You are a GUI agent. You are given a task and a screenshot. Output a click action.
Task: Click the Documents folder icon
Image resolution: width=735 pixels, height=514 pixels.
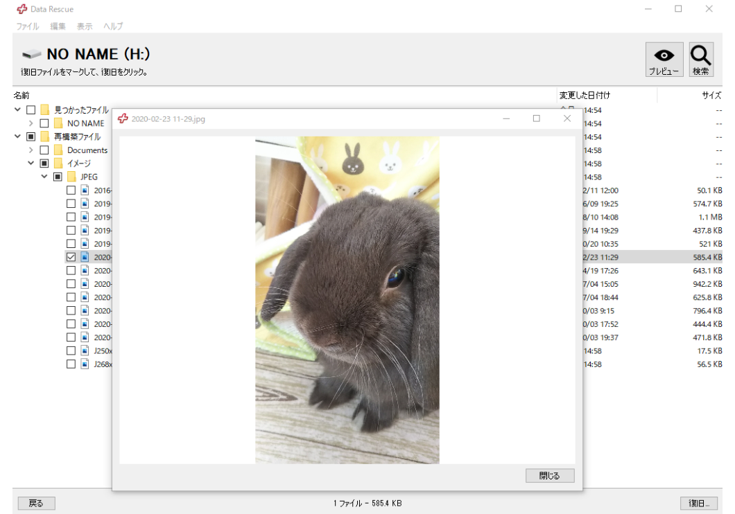click(58, 150)
